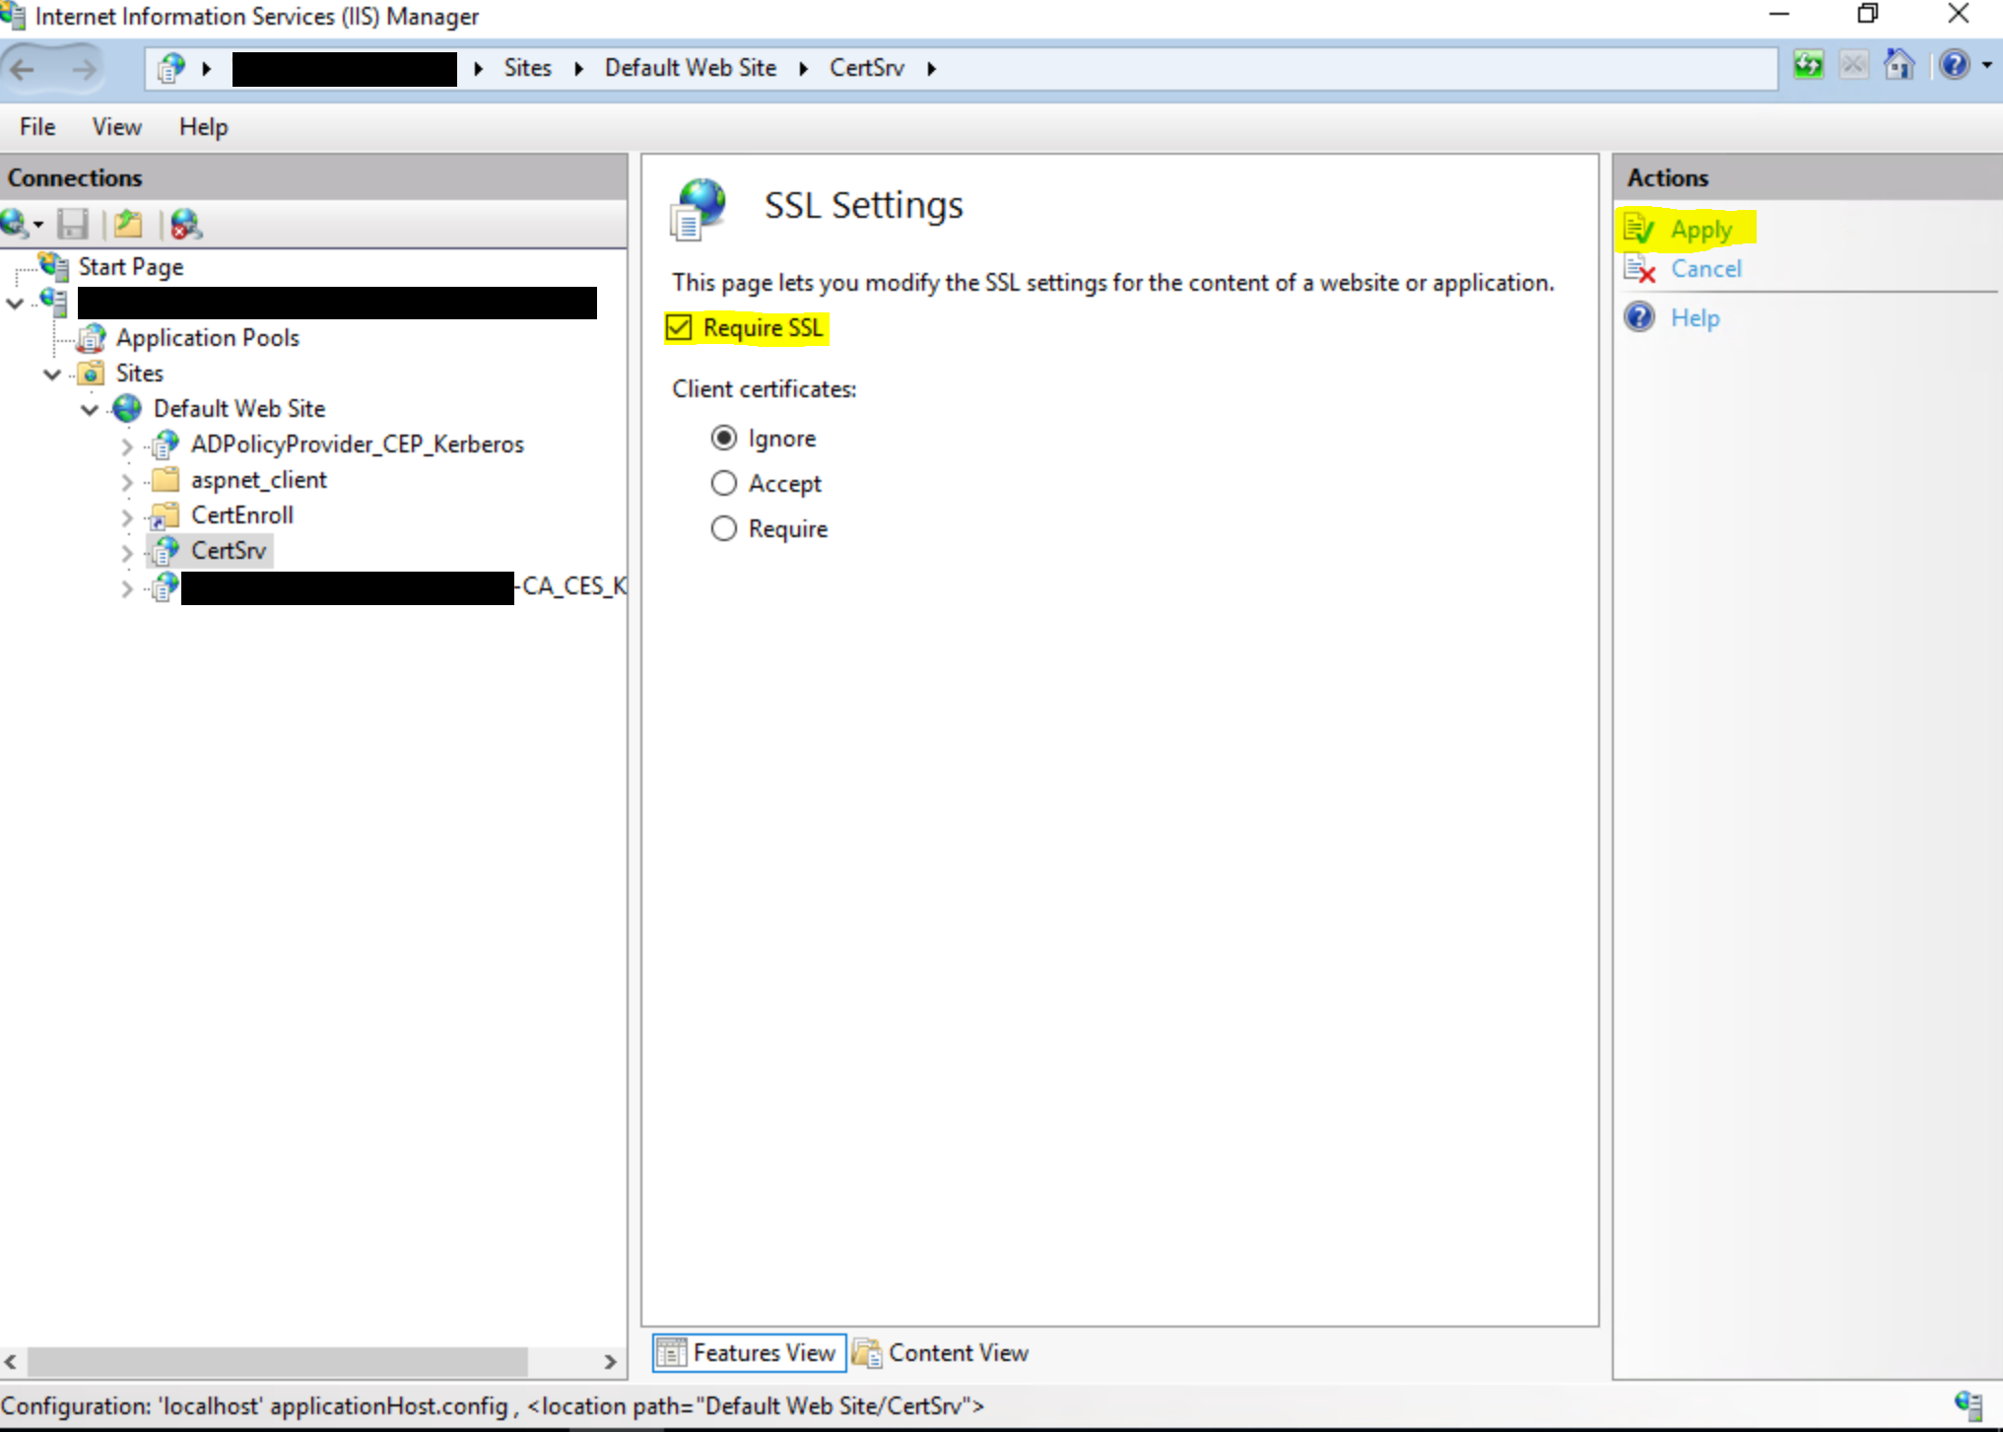Switch to Content View tab

(941, 1352)
